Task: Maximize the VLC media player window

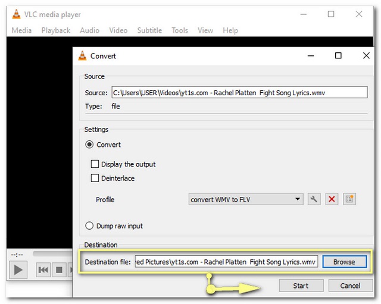Action: tap(331, 14)
